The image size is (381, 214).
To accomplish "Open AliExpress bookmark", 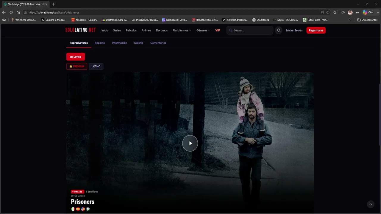I will [85, 20].
